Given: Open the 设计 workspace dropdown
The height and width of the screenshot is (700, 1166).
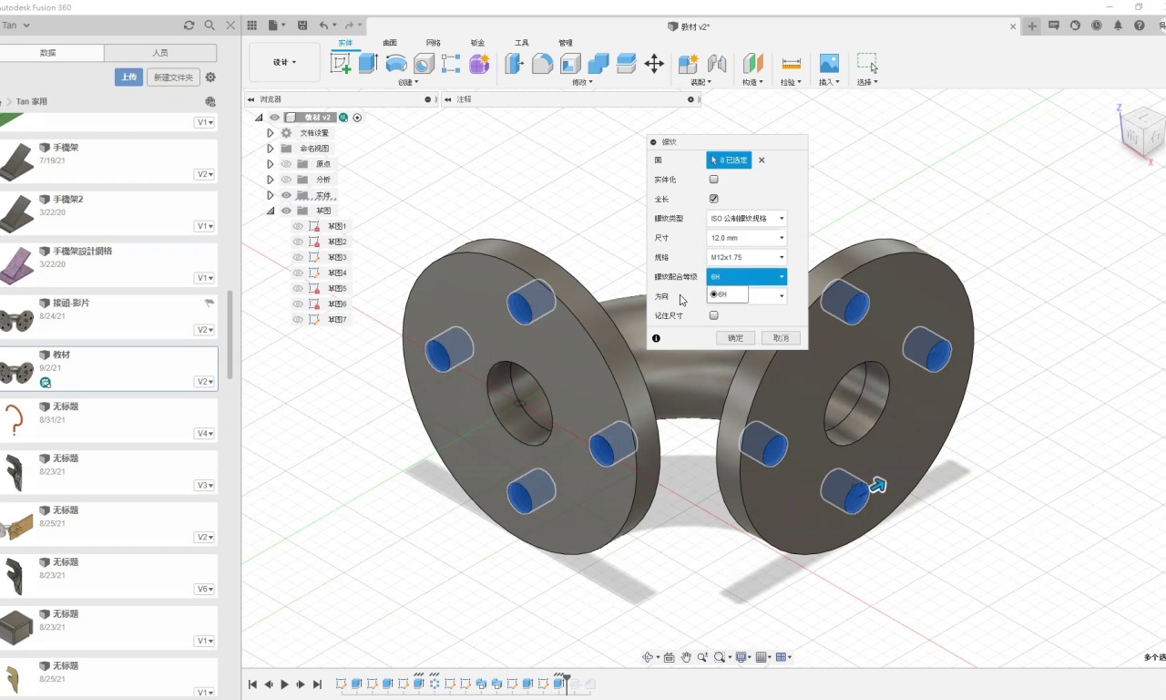Looking at the screenshot, I should tap(285, 63).
